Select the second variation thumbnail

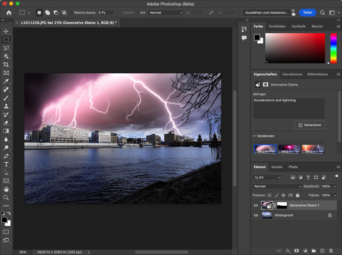[289, 149]
